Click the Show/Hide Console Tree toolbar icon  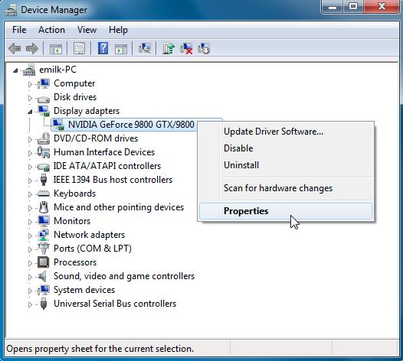(x=56, y=48)
